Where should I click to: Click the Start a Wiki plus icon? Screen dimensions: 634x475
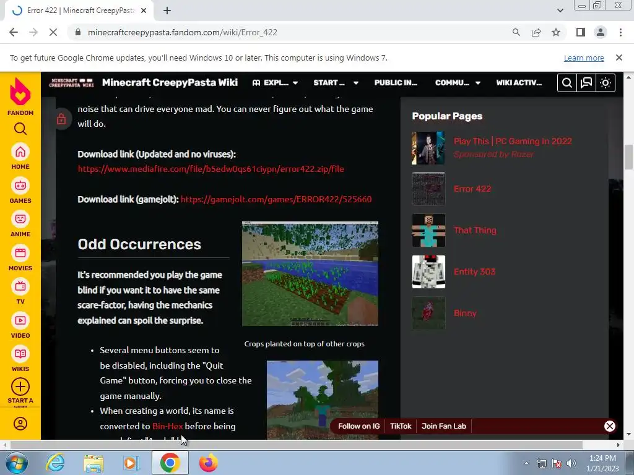[20, 387]
